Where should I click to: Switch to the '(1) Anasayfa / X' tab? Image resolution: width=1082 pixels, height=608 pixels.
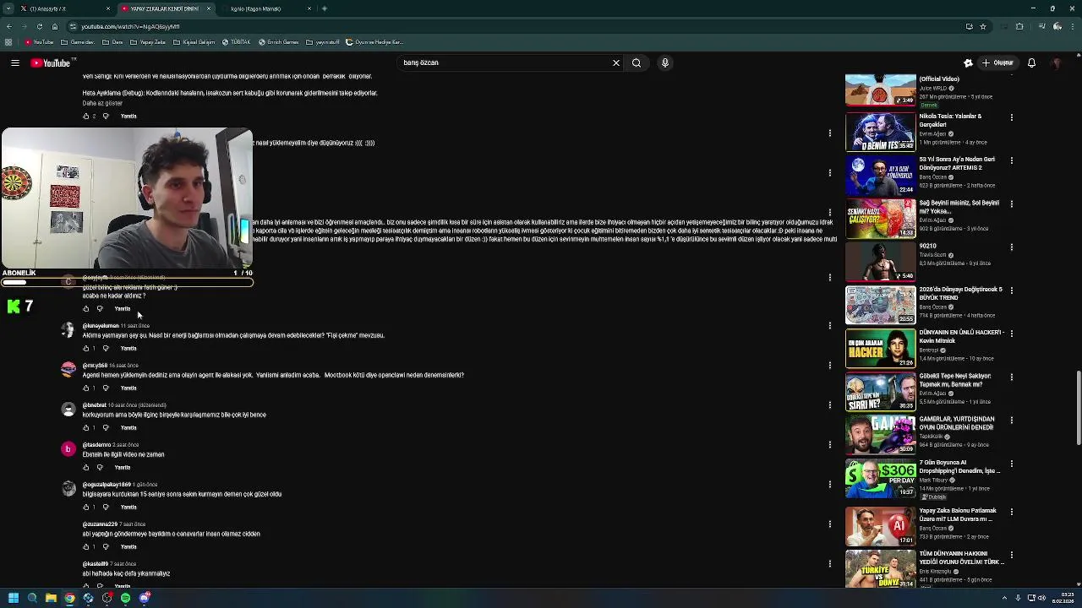(64, 8)
